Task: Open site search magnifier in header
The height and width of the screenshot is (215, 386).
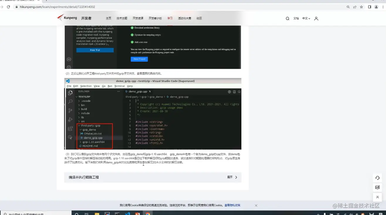Action: (x=287, y=18)
